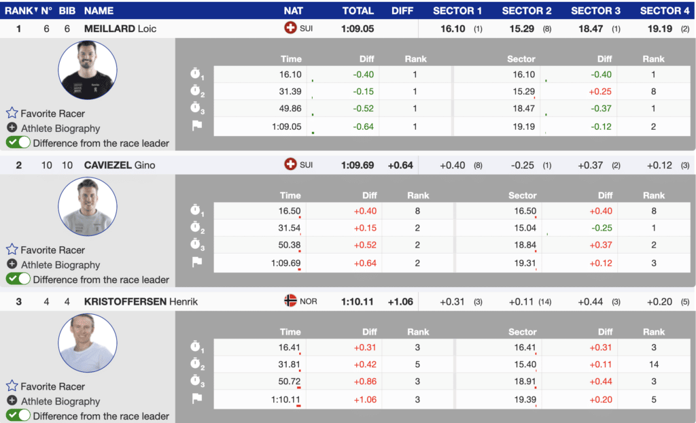The image size is (696, 423).
Task: Disable Caviezel's Difference from the race leader switch
Action: pos(18,279)
